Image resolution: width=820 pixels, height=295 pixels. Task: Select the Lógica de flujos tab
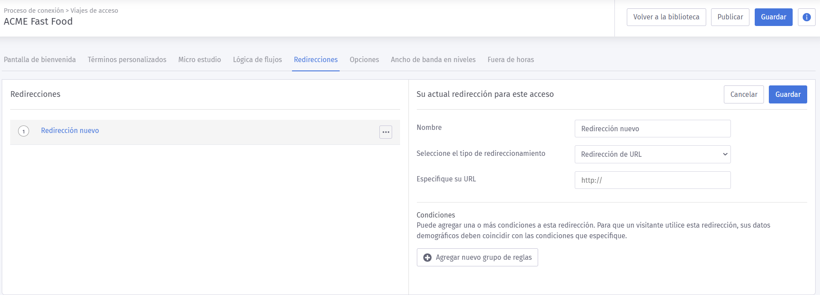point(258,60)
